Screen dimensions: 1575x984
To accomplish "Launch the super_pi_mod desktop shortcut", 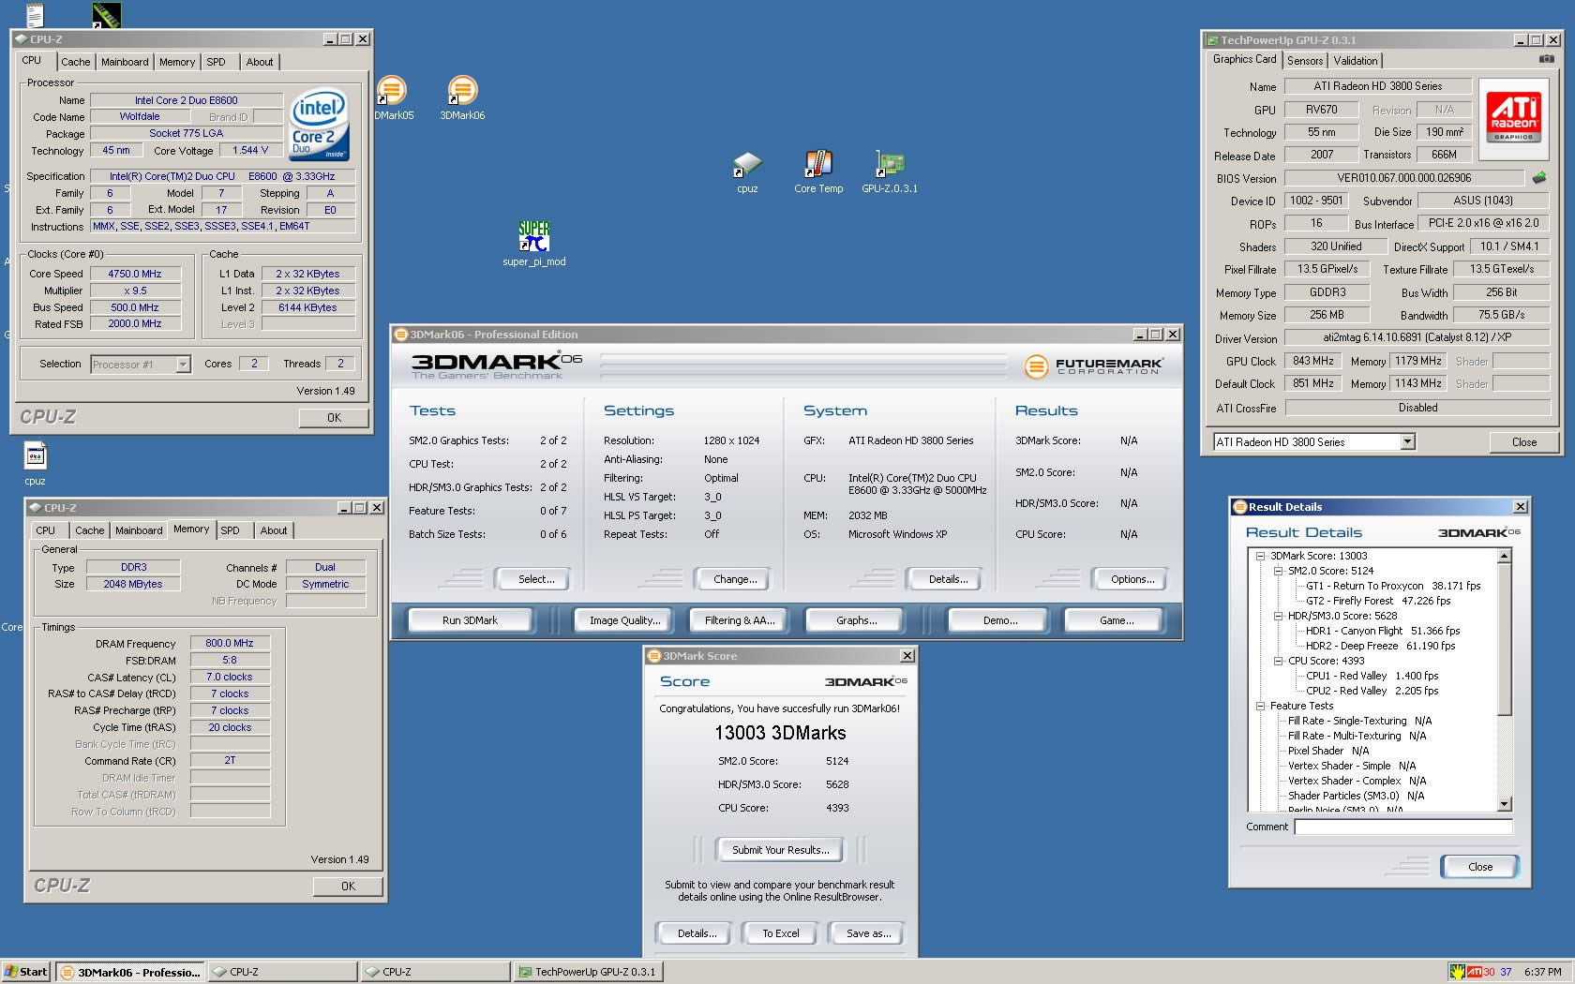I will [x=534, y=244].
